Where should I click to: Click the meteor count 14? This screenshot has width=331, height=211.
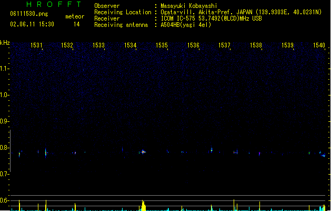click(77, 24)
